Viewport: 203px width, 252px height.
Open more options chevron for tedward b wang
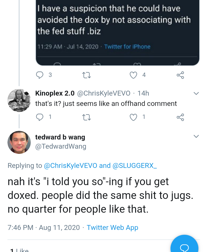click(196, 136)
